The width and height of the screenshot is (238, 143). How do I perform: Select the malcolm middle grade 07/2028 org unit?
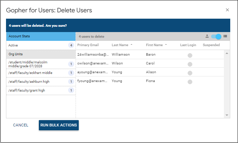41,64
